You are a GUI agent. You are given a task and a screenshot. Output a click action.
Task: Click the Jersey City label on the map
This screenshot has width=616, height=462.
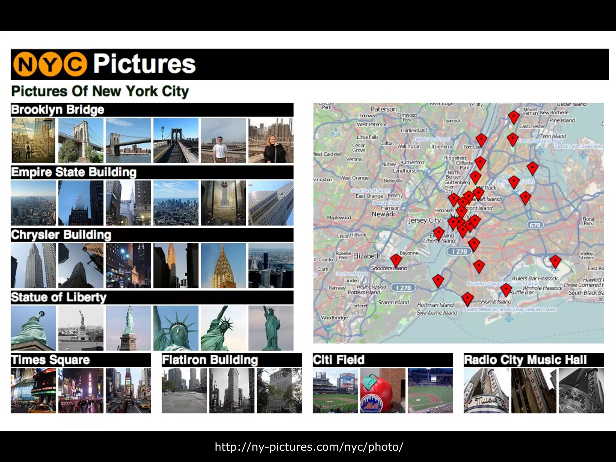coord(425,220)
